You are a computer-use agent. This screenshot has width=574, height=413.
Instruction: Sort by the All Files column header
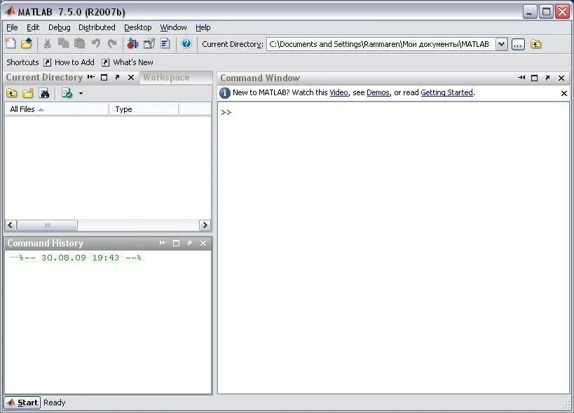click(x=57, y=109)
